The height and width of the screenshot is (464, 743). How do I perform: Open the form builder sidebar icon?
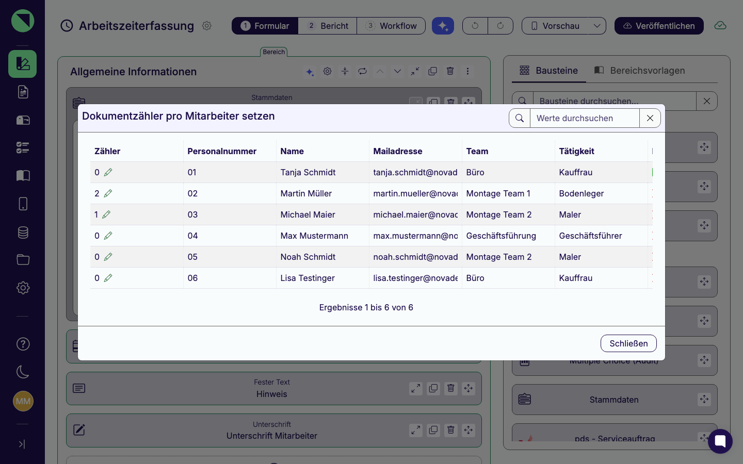tap(23, 64)
